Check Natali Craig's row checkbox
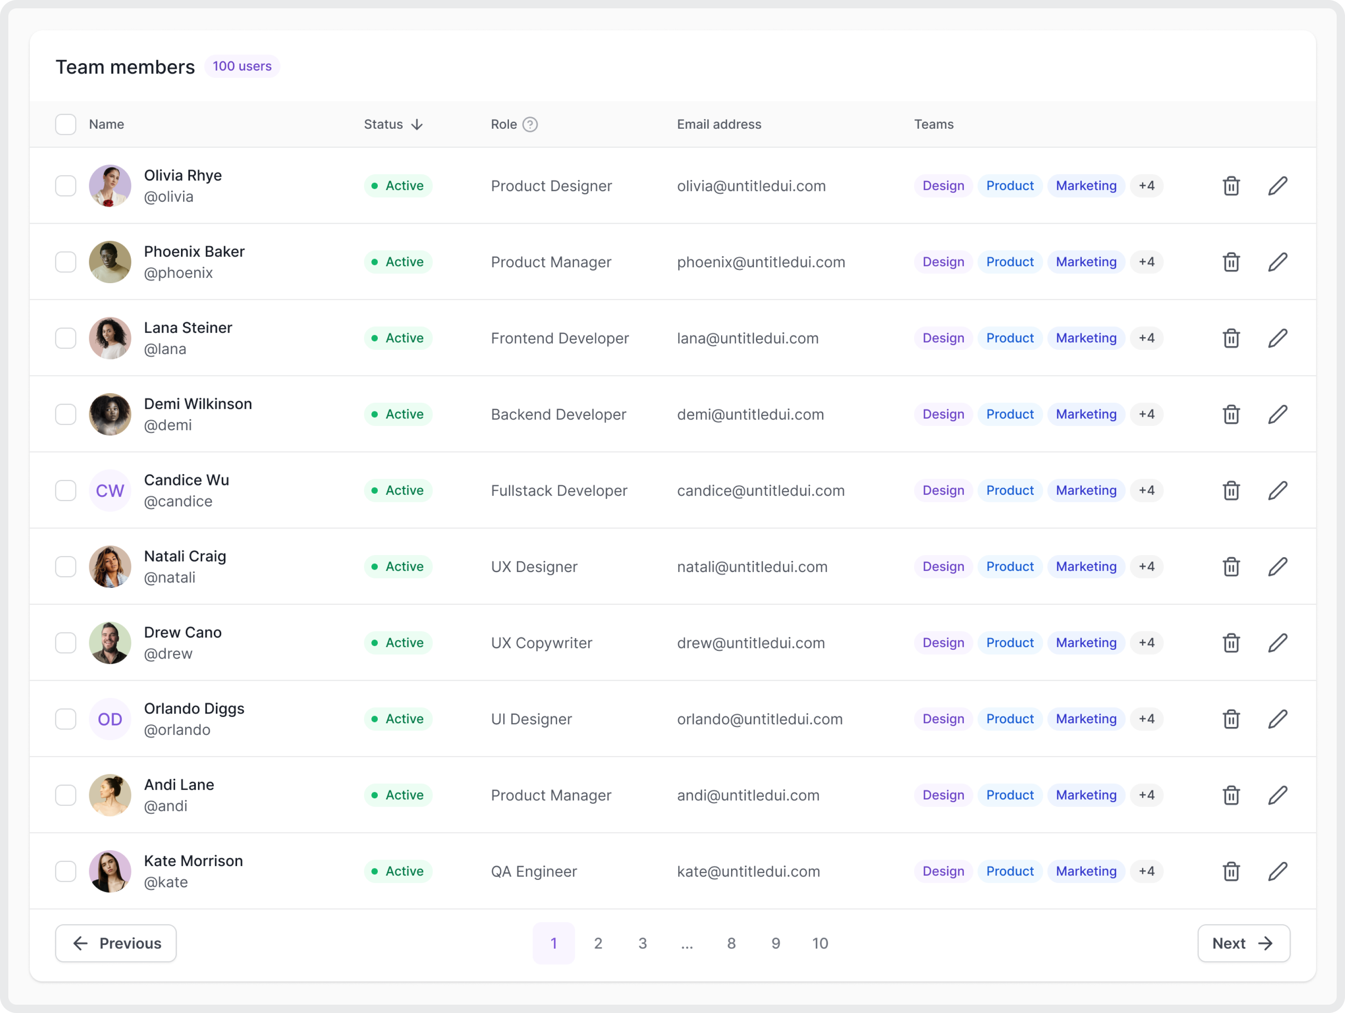This screenshot has width=1345, height=1013. 66,566
